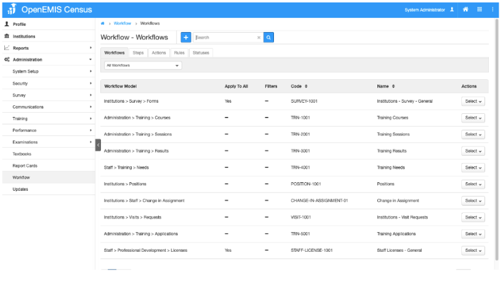The width and height of the screenshot is (503, 285).
Task: Open Select dropdown for SURVEY-1001 row
Action: click(x=473, y=102)
